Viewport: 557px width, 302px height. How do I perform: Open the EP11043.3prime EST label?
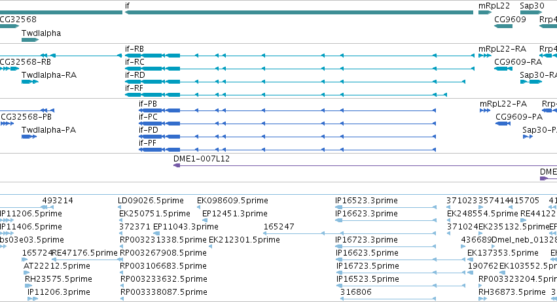[185, 227]
